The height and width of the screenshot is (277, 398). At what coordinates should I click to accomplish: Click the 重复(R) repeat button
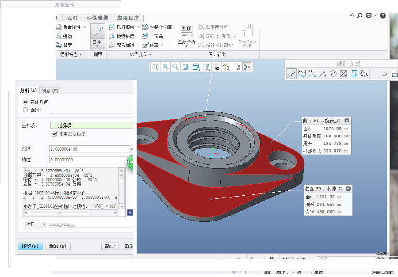pyautogui.click(x=57, y=246)
